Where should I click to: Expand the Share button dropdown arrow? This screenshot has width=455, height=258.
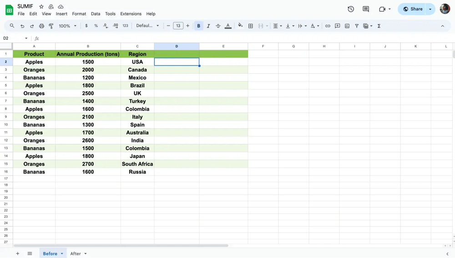(430, 9)
